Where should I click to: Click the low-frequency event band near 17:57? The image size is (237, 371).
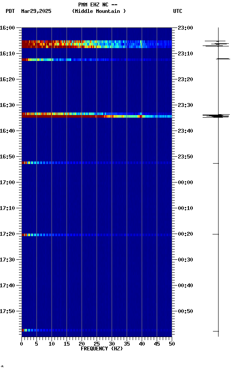(97, 330)
